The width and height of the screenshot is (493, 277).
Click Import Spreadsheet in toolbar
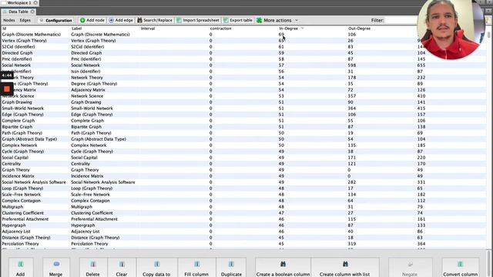pos(197,20)
